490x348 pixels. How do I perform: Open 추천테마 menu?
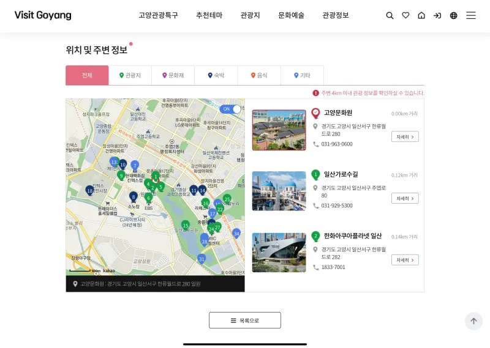pos(209,15)
